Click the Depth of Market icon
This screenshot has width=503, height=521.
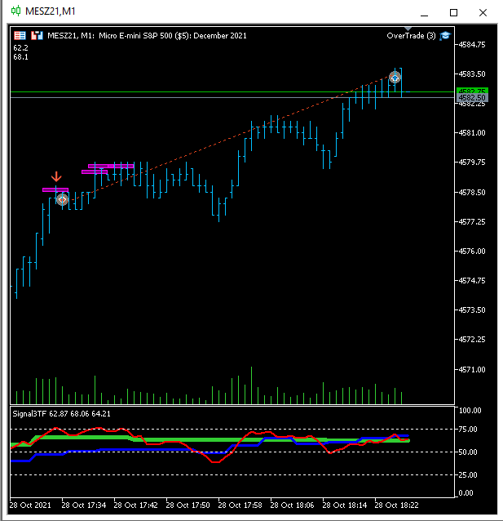(20, 36)
